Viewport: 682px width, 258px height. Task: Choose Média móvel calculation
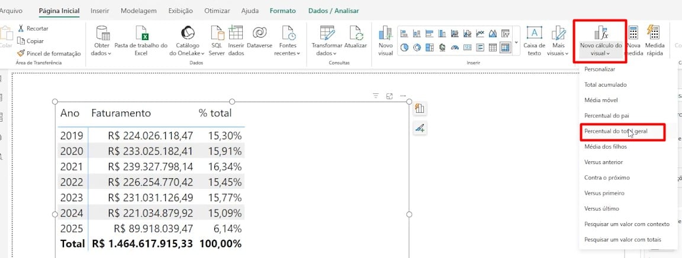(x=601, y=100)
